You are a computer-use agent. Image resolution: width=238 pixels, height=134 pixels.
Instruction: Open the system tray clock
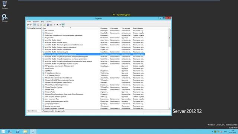point(232,131)
